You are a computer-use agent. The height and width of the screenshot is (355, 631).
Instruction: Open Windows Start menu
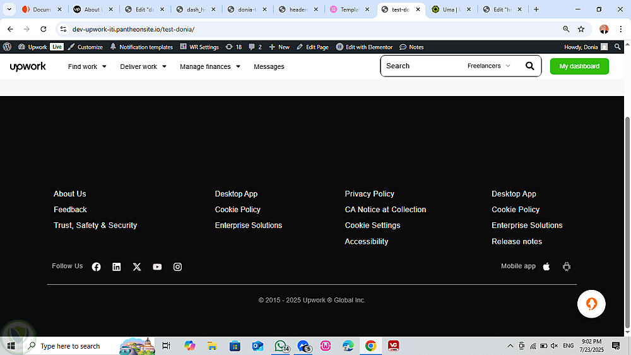tap(11, 346)
